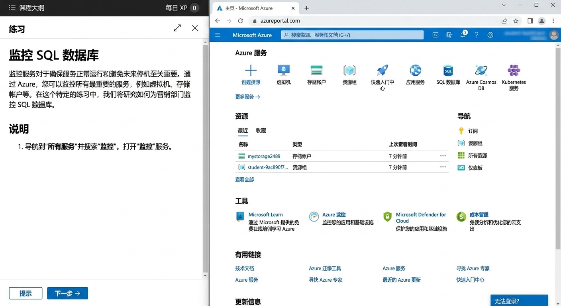Click the 查看全部 link
This screenshot has width=561, height=306.
coord(244,179)
